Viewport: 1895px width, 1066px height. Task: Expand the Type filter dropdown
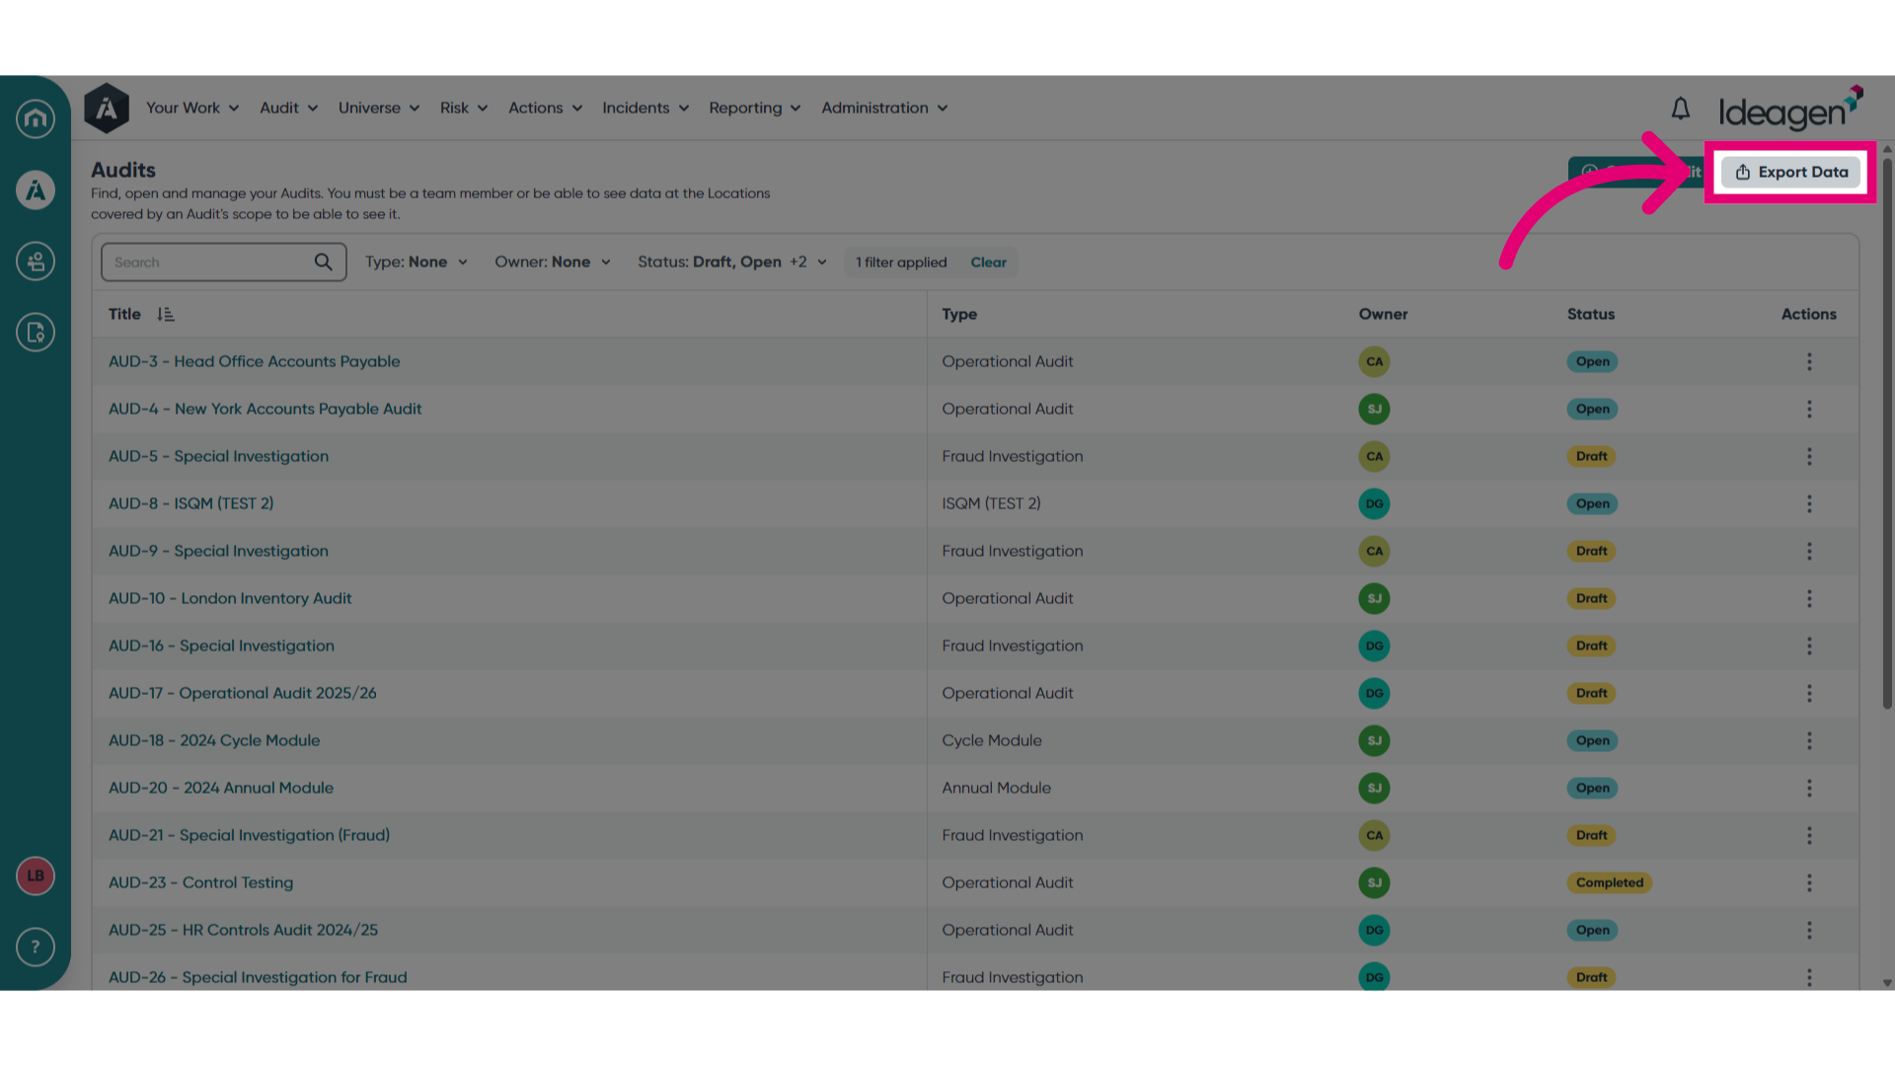tap(417, 262)
